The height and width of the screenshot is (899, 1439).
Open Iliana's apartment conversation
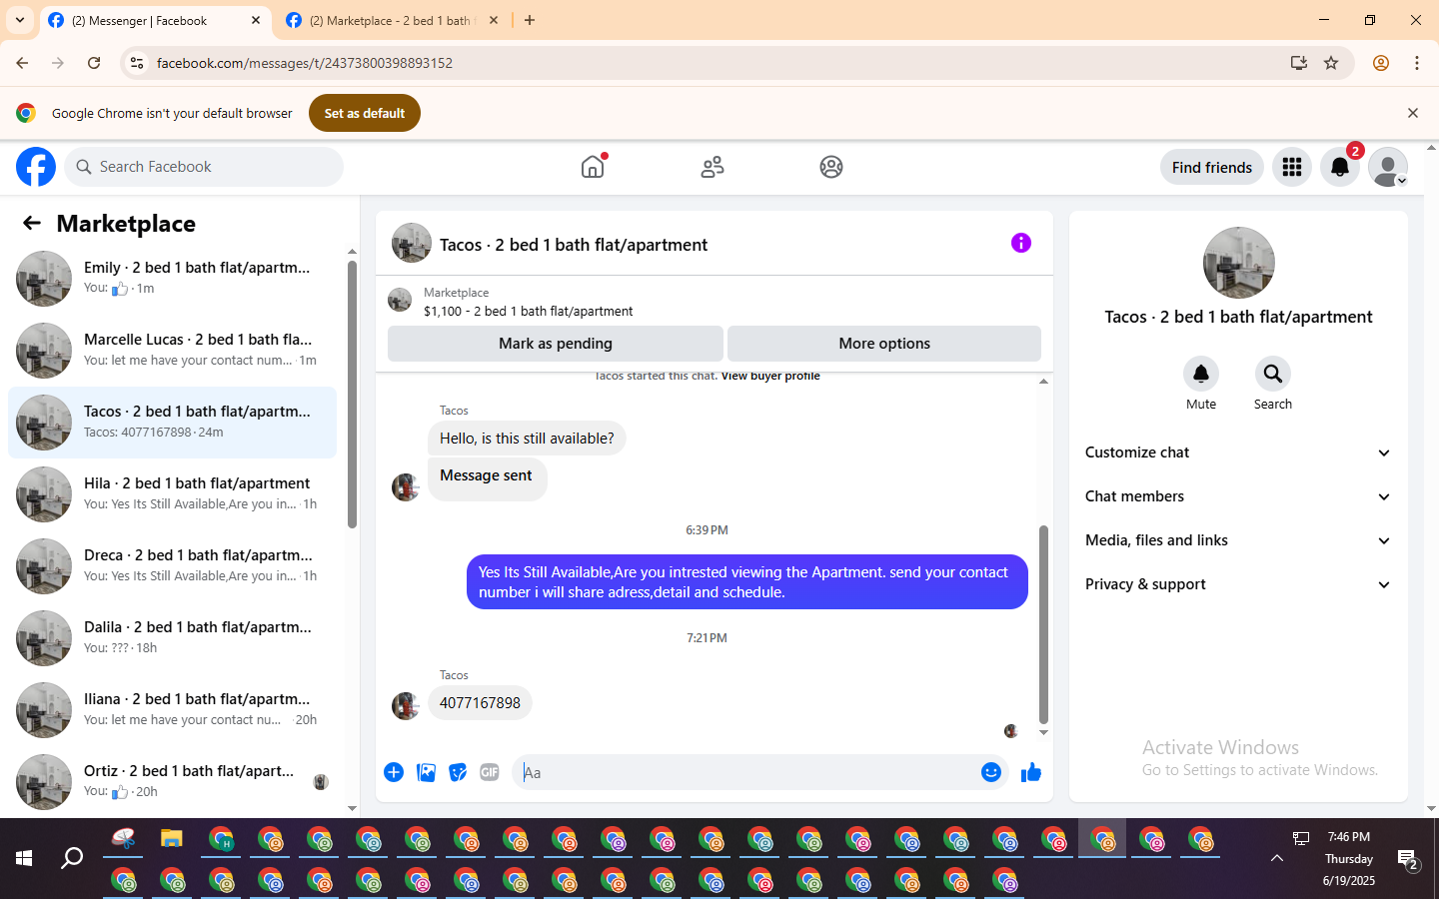172,710
